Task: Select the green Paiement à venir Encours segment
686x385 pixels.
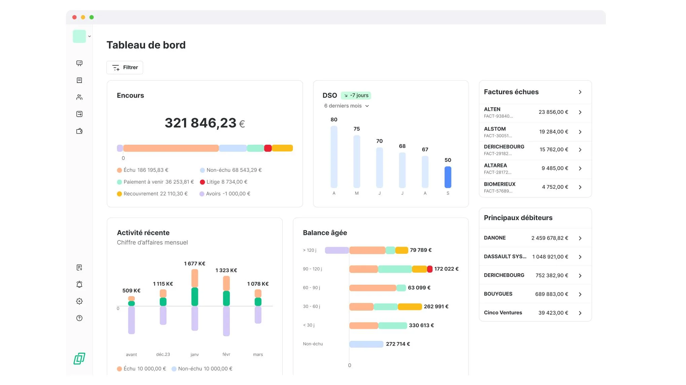Action: pos(255,148)
